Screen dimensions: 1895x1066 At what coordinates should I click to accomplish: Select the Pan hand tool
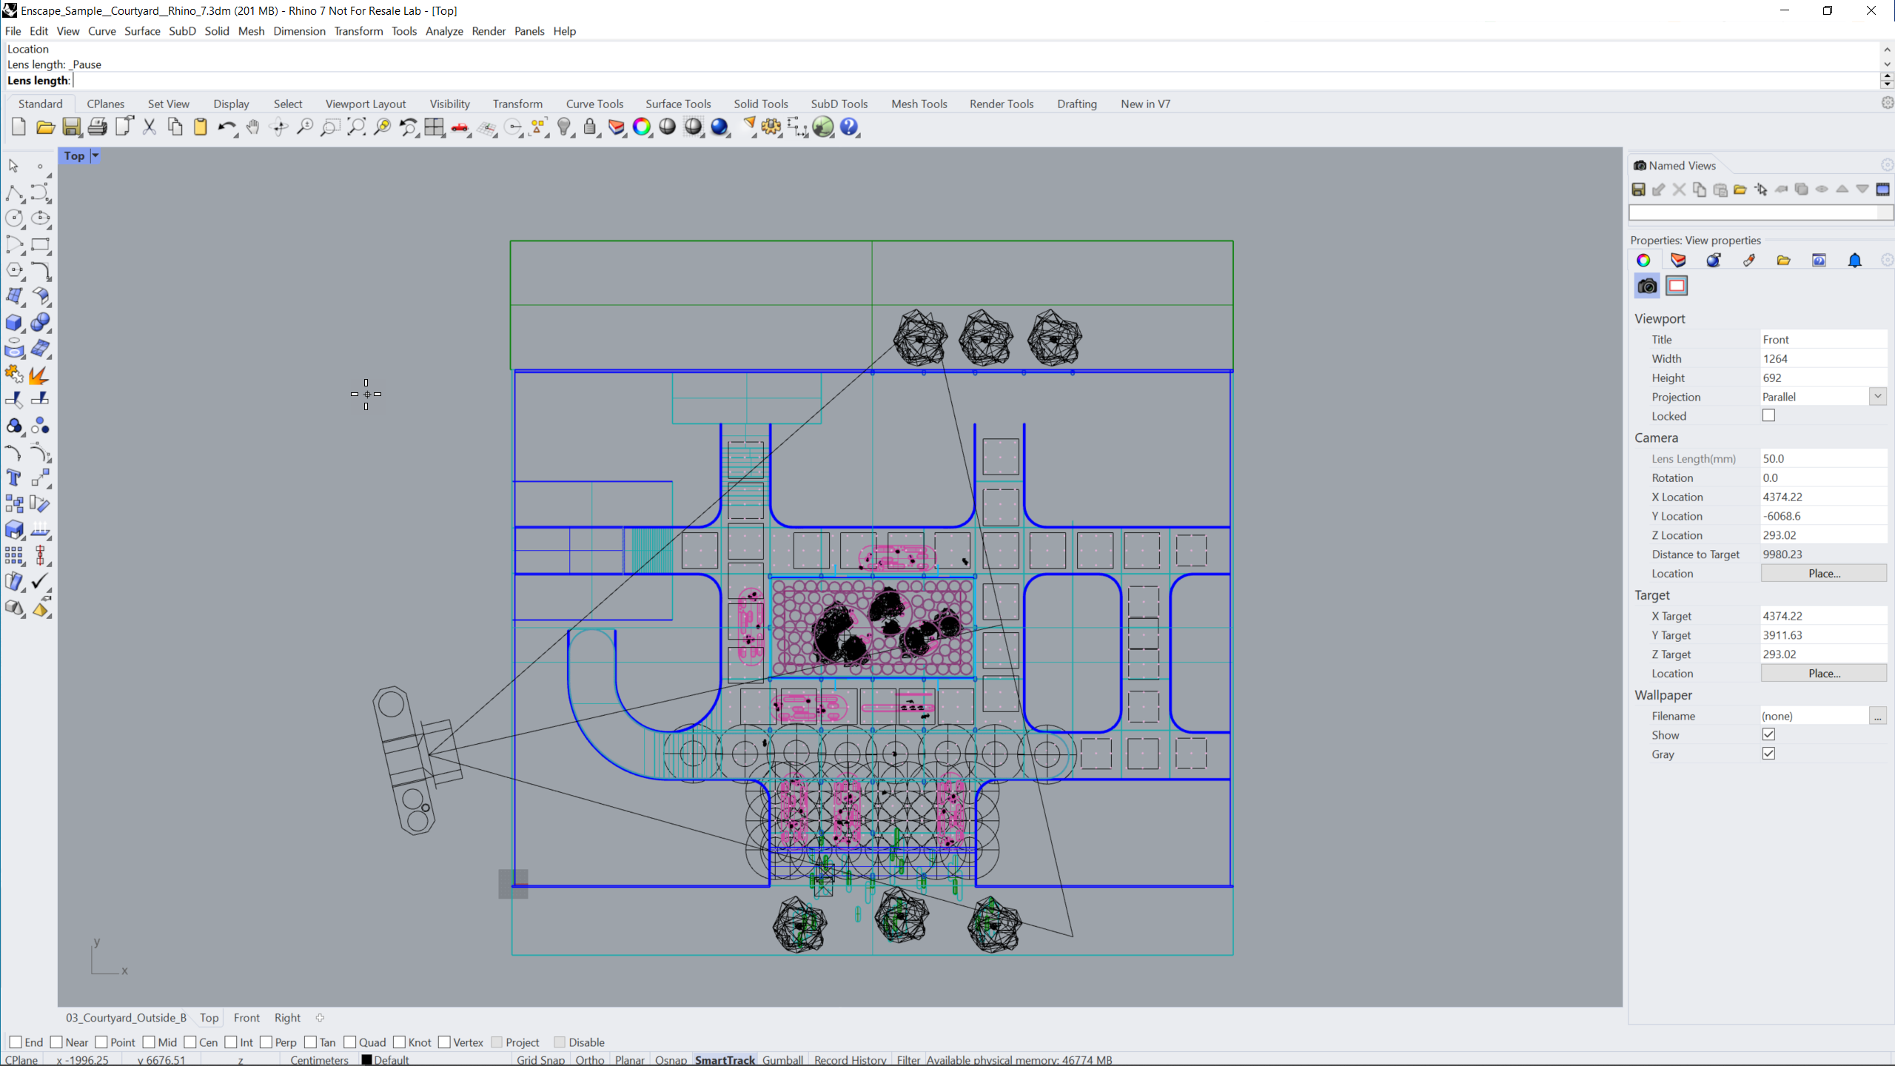253,127
